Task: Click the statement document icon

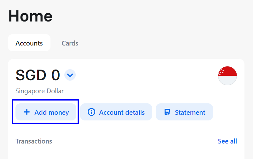Action: click(167, 112)
